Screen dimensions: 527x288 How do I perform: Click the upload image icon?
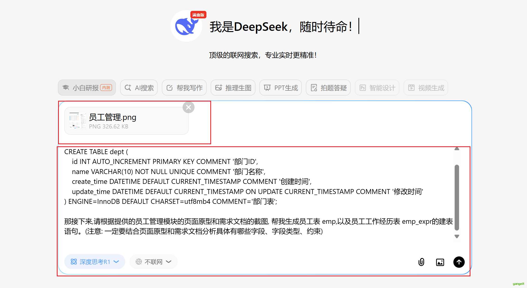(440, 262)
